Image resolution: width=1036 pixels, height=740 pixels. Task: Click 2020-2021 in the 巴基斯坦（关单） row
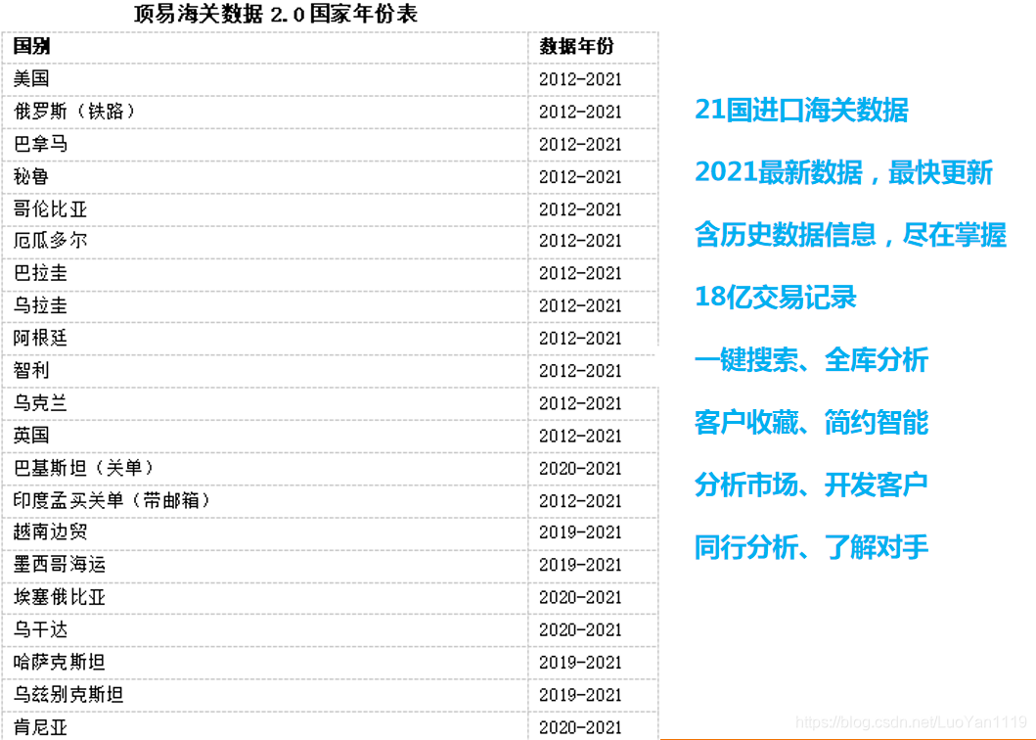pyautogui.click(x=580, y=469)
